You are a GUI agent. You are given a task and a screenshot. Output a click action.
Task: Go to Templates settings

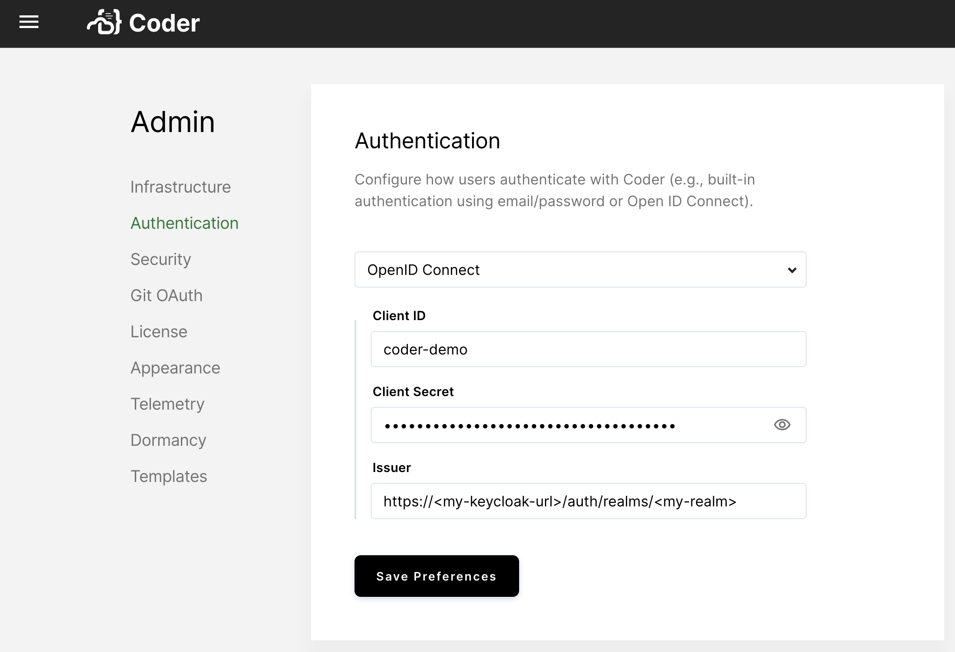point(169,476)
